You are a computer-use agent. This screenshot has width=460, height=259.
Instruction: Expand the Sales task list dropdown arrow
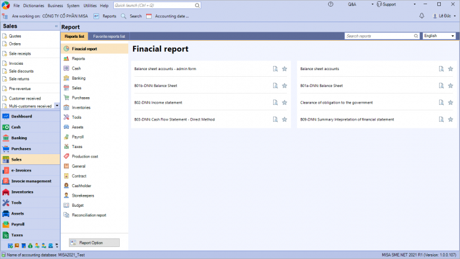[57, 106]
